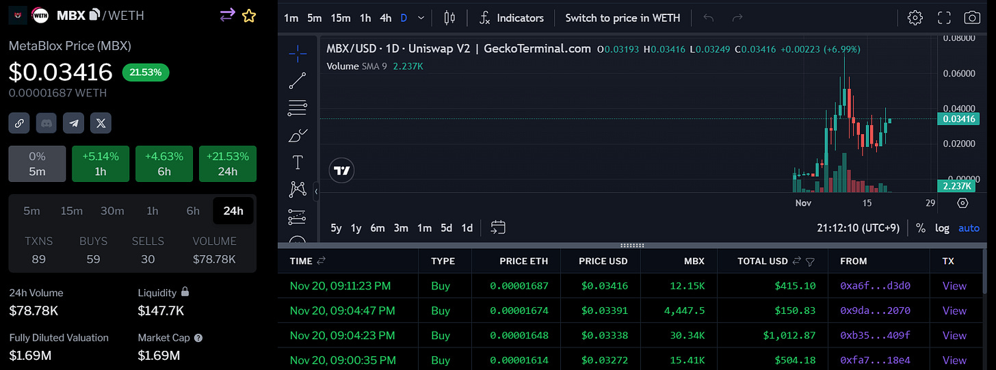Select the trend line drawing tool

[x=298, y=81]
